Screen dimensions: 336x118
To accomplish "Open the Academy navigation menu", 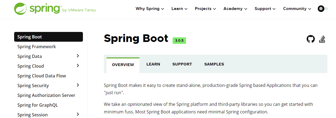I will click(x=235, y=9).
